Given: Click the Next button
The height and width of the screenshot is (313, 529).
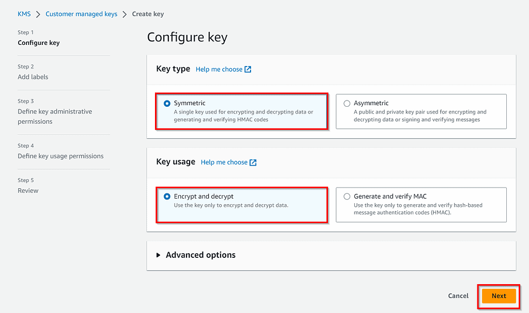Looking at the screenshot, I should point(498,296).
